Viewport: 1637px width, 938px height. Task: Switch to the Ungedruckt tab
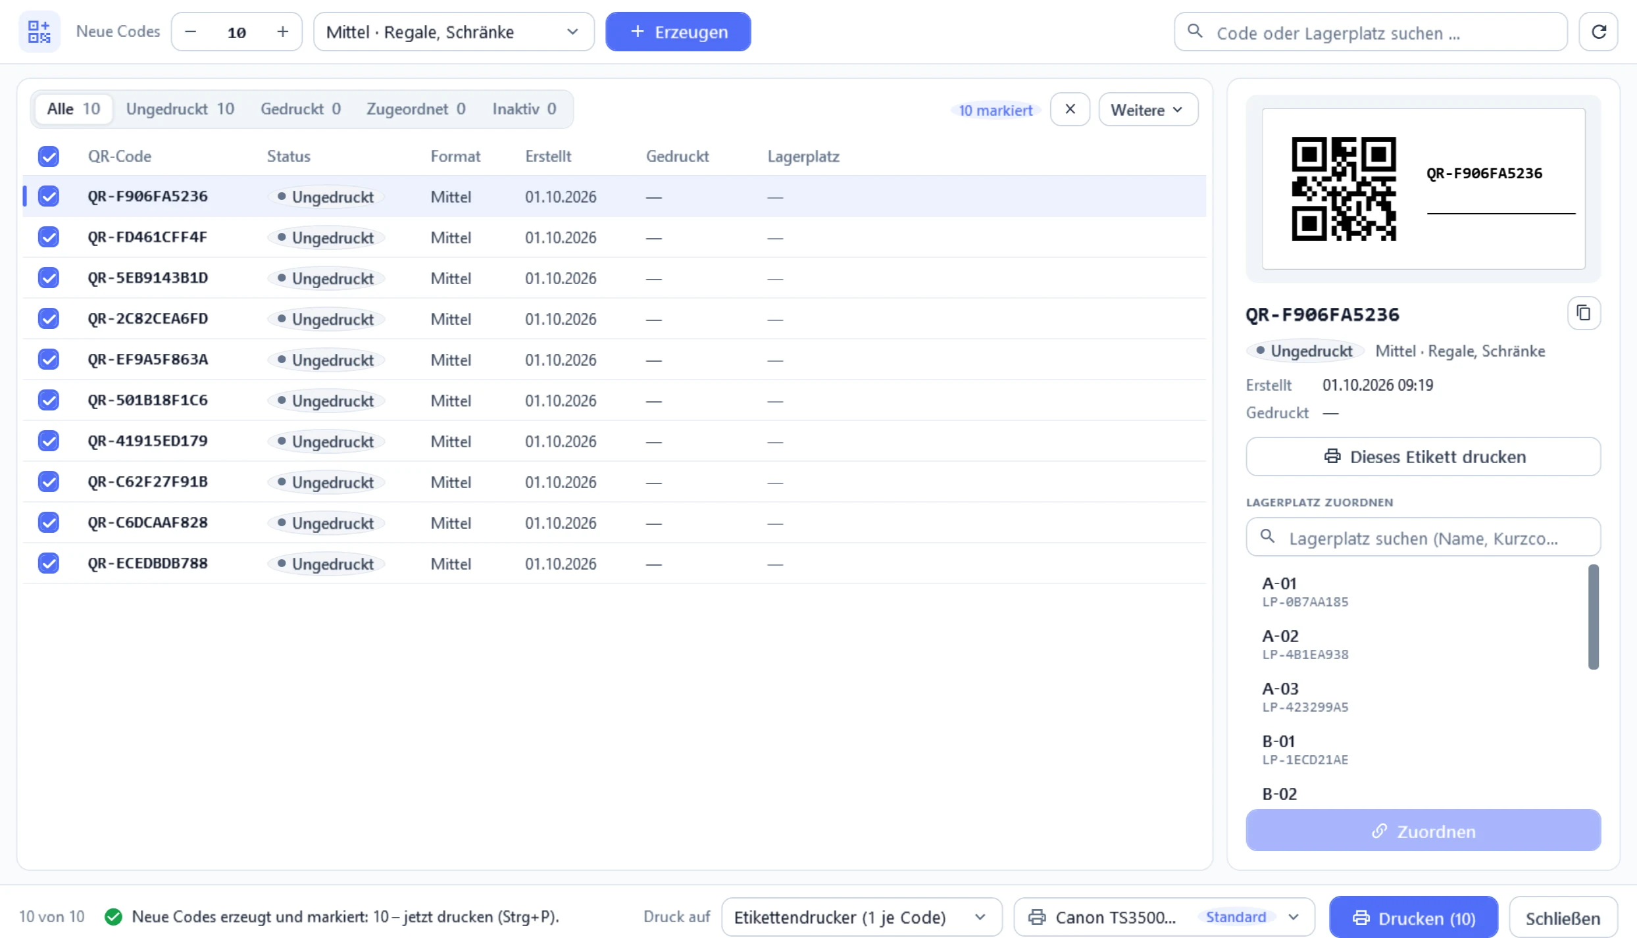(x=180, y=109)
